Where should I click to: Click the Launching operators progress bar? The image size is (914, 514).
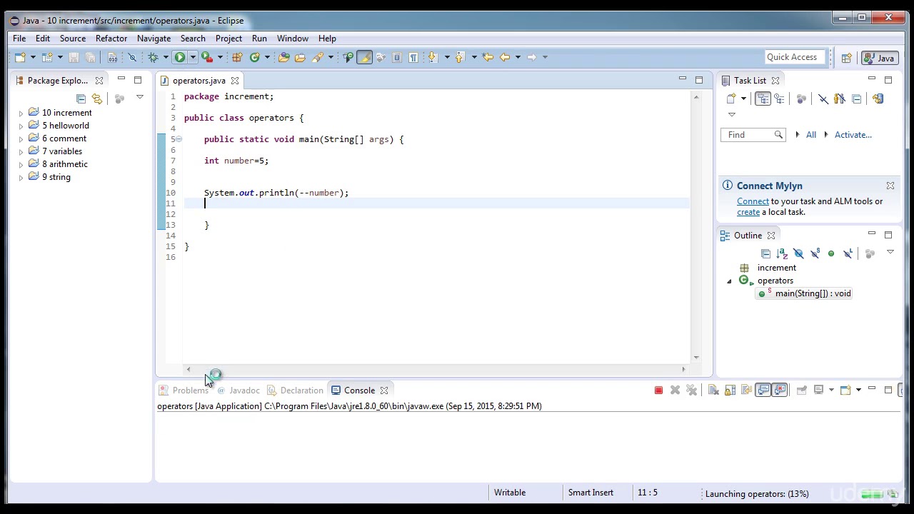tap(873, 494)
